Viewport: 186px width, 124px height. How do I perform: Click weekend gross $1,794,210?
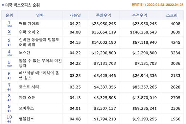(105, 119)
